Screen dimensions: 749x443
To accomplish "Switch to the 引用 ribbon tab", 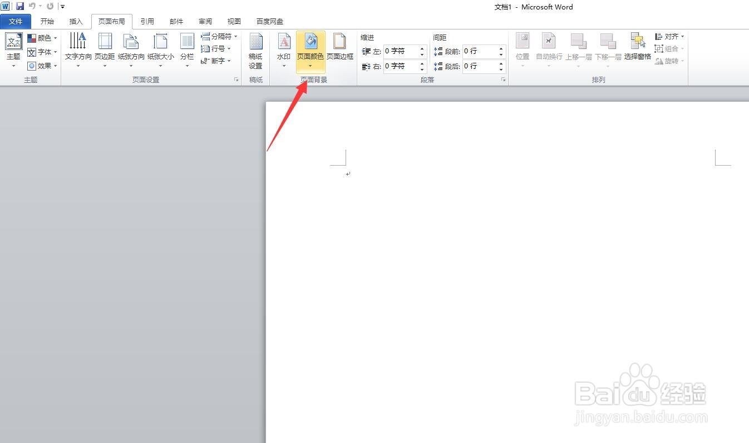I will coord(147,22).
